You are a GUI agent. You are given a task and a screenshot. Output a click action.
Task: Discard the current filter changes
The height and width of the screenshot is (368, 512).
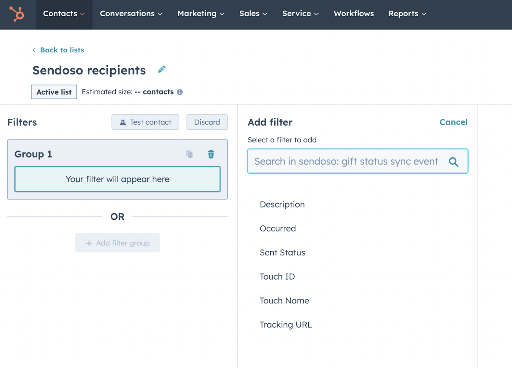point(207,122)
